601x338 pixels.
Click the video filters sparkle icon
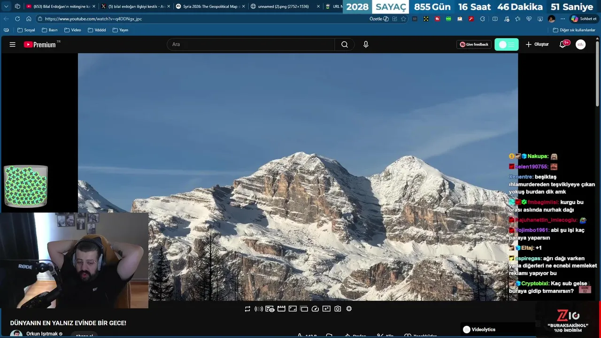coord(326,309)
